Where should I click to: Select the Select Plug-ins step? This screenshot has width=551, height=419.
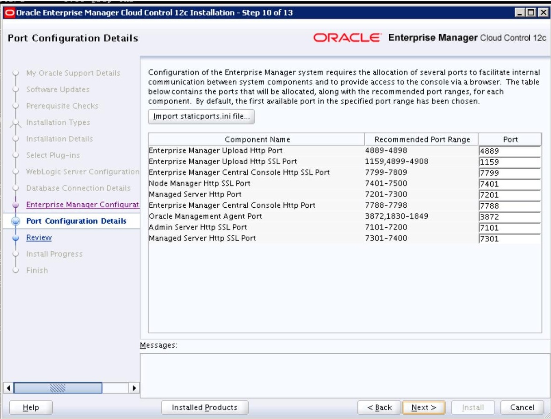pyautogui.click(x=53, y=155)
